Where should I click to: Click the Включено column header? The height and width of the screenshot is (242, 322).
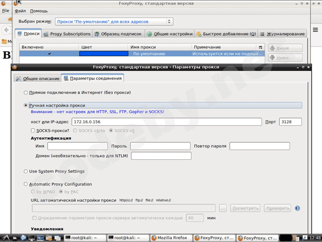click(49, 47)
